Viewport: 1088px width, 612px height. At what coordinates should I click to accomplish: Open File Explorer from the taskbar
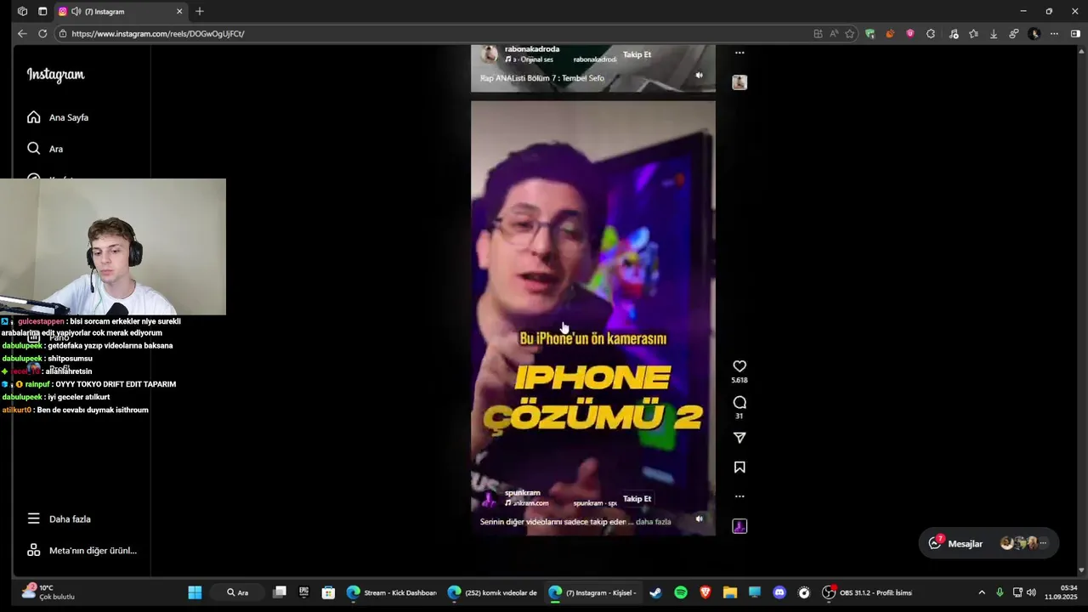pyautogui.click(x=730, y=592)
